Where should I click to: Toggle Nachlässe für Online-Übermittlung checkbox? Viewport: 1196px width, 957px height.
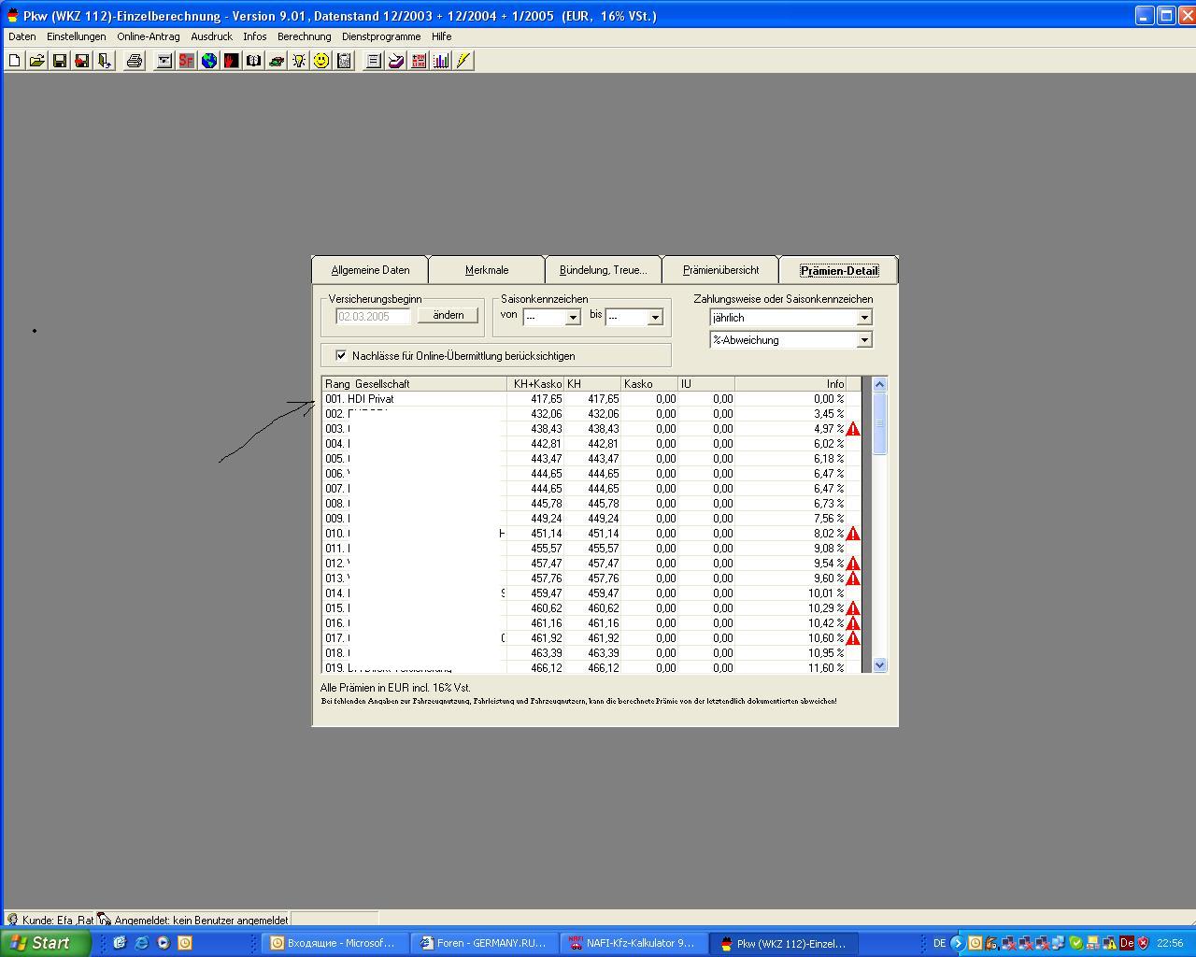pos(341,355)
